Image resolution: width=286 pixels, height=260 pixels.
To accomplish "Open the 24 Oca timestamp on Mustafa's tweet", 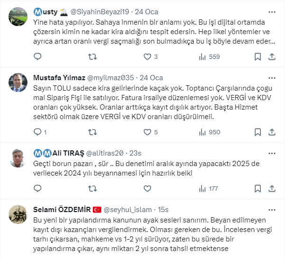I will (x=152, y=78).
